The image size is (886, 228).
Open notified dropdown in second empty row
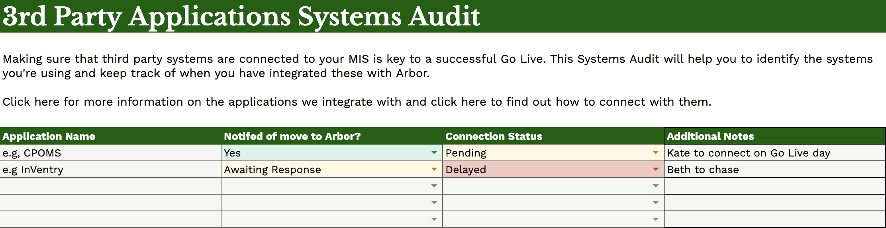click(434, 203)
